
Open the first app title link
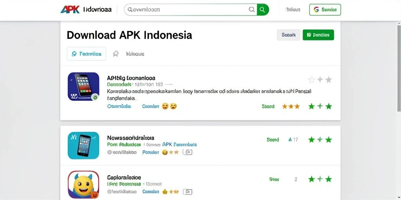coord(131,78)
